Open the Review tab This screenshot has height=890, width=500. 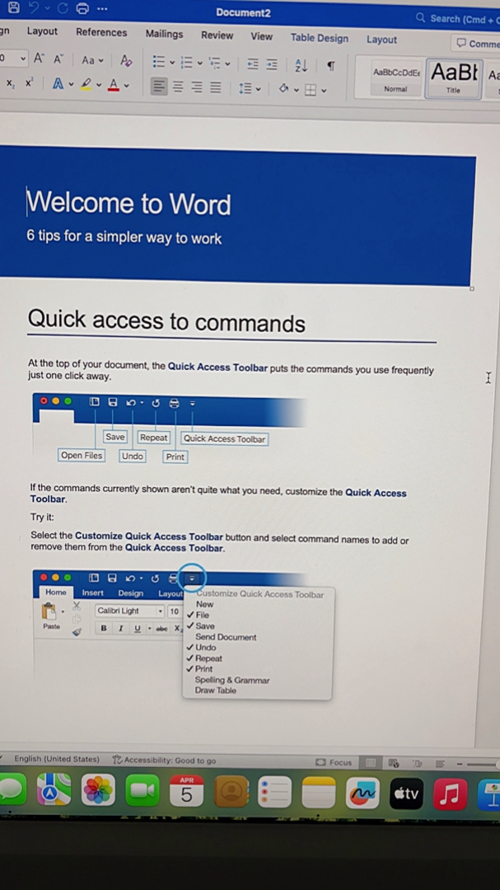[217, 35]
